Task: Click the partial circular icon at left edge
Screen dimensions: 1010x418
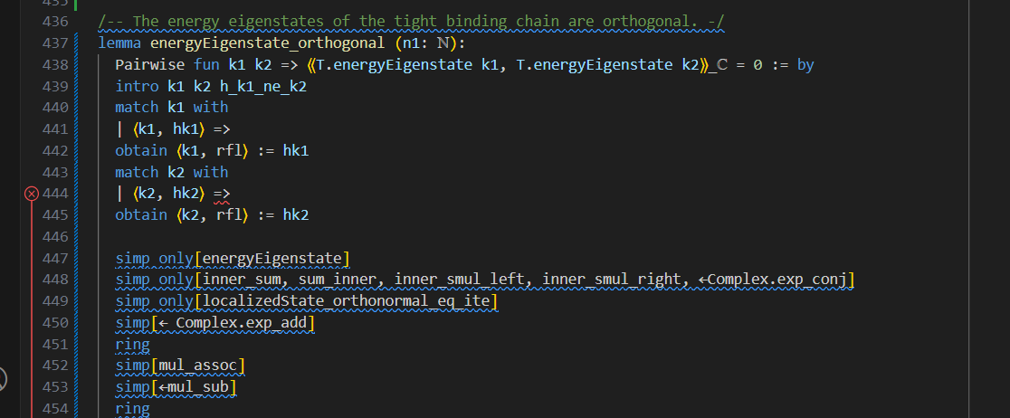Action: pos(3,378)
